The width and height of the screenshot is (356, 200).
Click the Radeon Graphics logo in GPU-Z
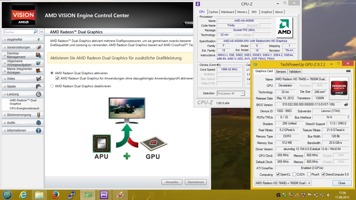[x=339, y=89]
